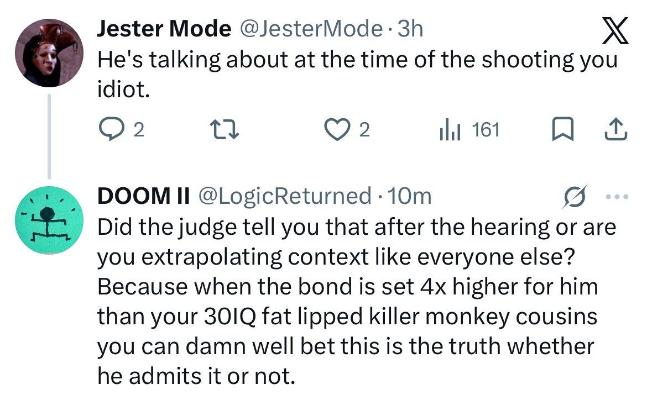Share the tweet via upload icon
Screen dimensions: 647x395
(615, 129)
